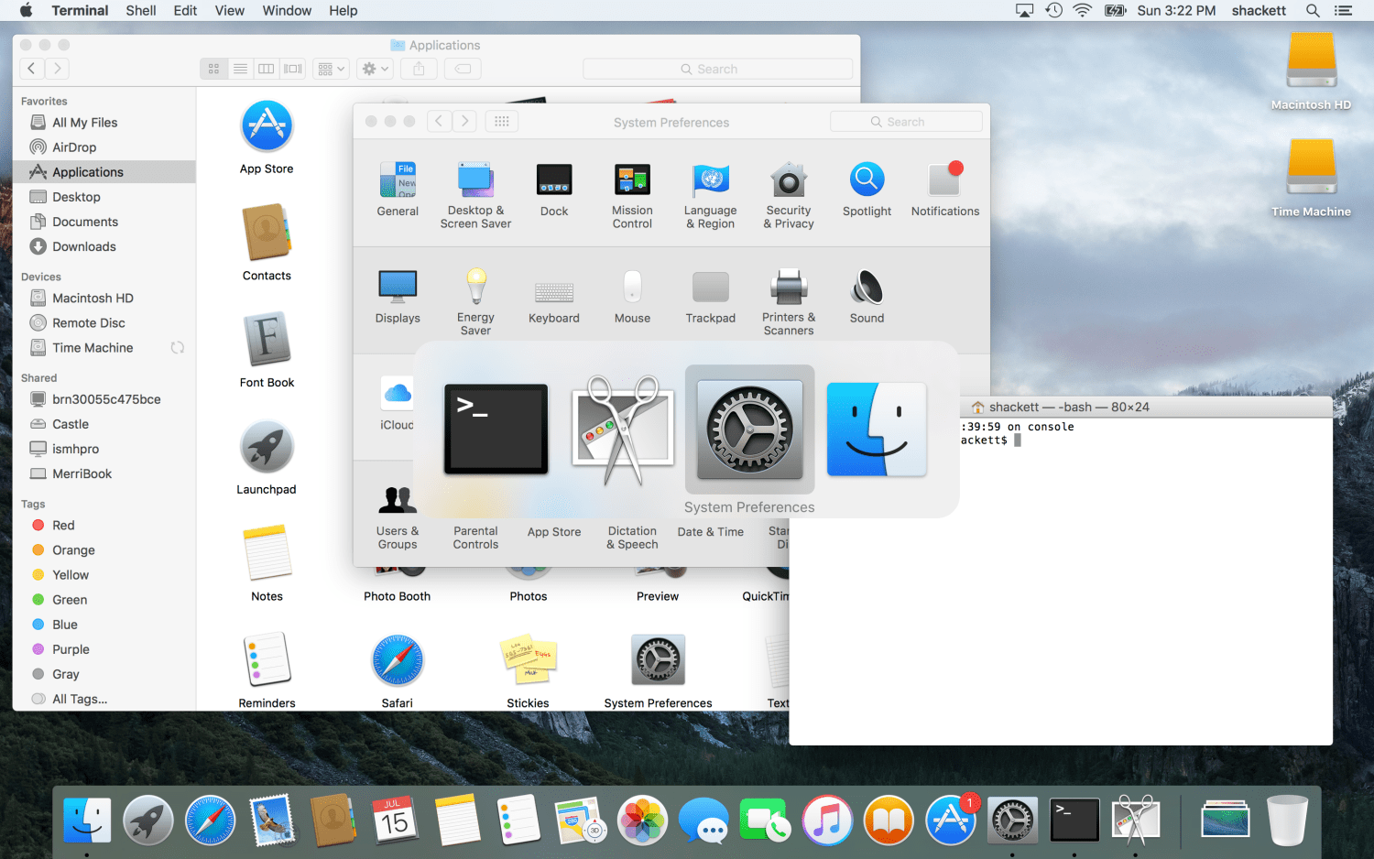Open the shackett user menu
Viewport: 1374px width, 859px height.
(1259, 11)
